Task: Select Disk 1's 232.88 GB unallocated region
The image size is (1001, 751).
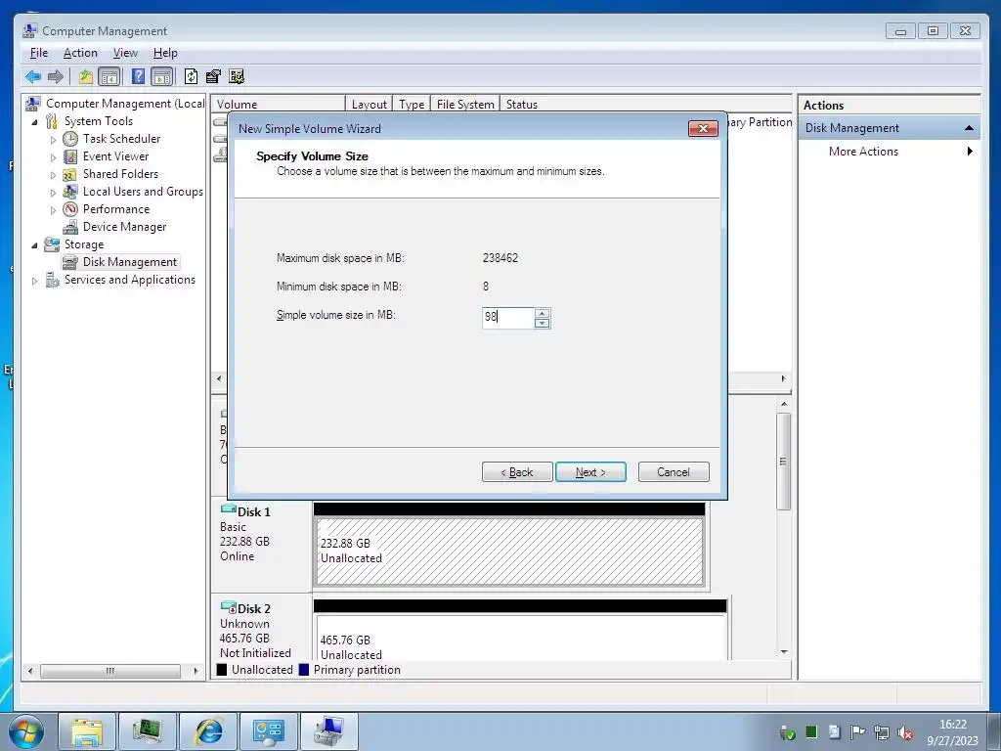Action: click(x=509, y=552)
